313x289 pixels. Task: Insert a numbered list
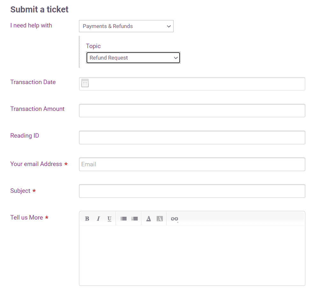pyautogui.click(x=135, y=219)
